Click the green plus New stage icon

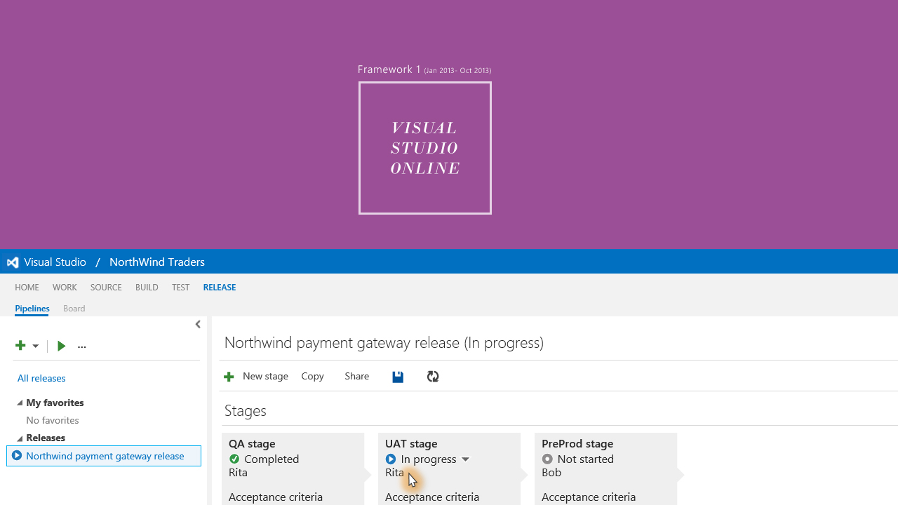pos(229,377)
